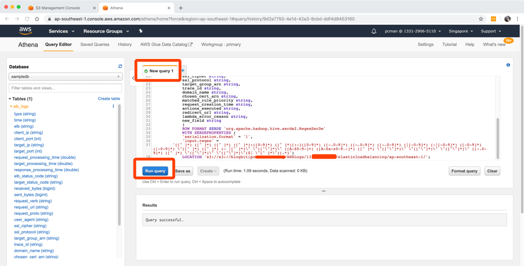Open the notifications bell icon
The height and width of the screenshot is (266, 524).
[x=374, y=31]
